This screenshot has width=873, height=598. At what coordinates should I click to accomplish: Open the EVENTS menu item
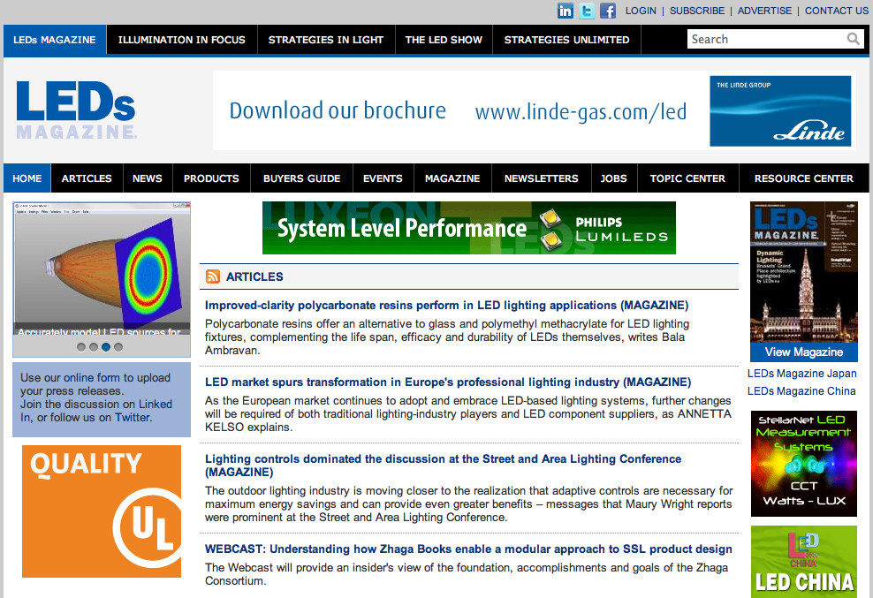pos(383,178)
